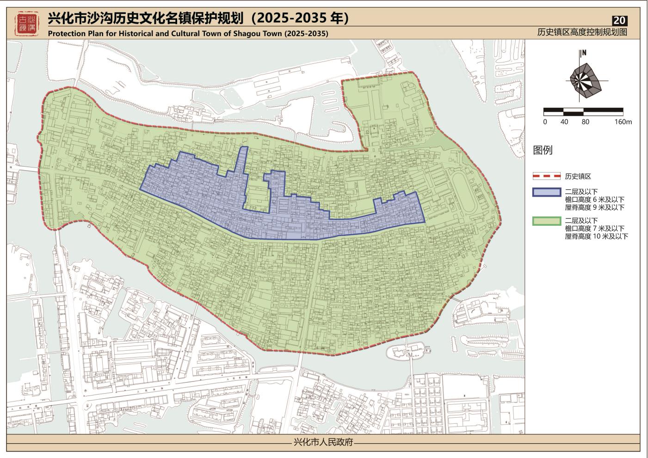648x458 pixels.
Task: Click the black-and-white scale bar
Action: pyautogui.click(x=583, y=111)
